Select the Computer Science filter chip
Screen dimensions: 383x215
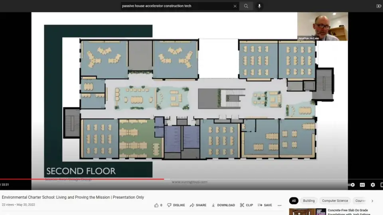(x=335, y=201)
